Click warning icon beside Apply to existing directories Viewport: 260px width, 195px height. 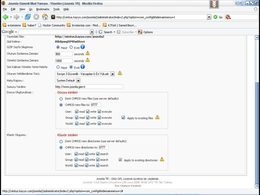coord(162,159)
